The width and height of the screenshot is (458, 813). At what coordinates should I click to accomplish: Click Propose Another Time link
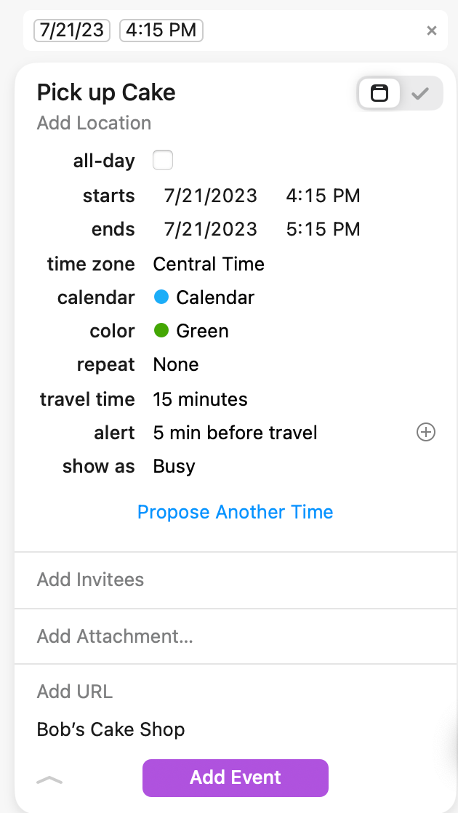(x=235, y=512)
